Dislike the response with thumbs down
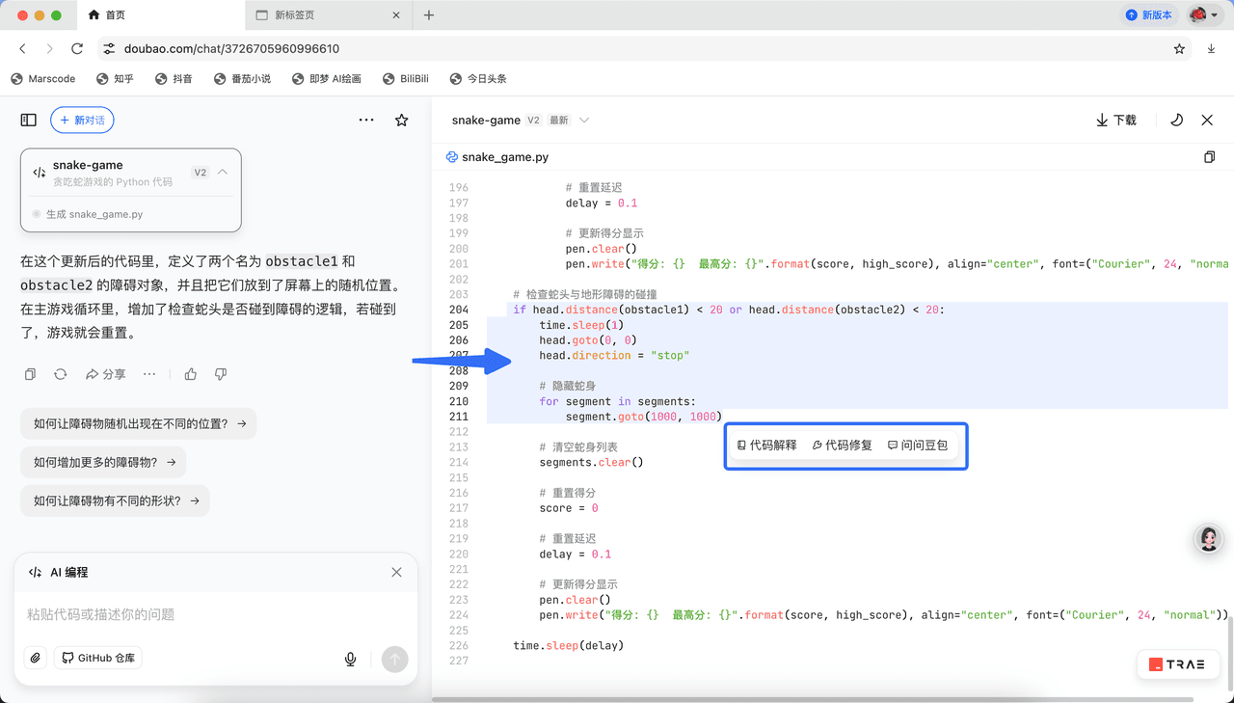 221,374
